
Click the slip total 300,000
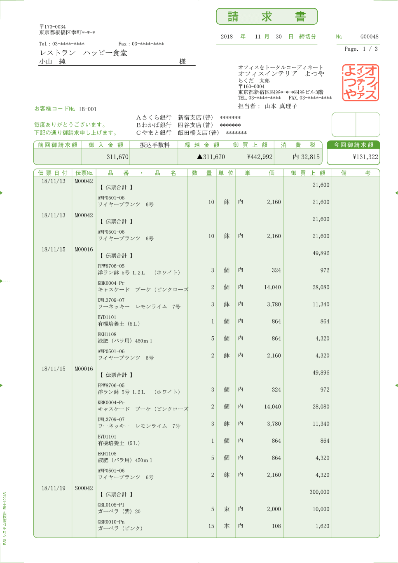tap(320, 492)
